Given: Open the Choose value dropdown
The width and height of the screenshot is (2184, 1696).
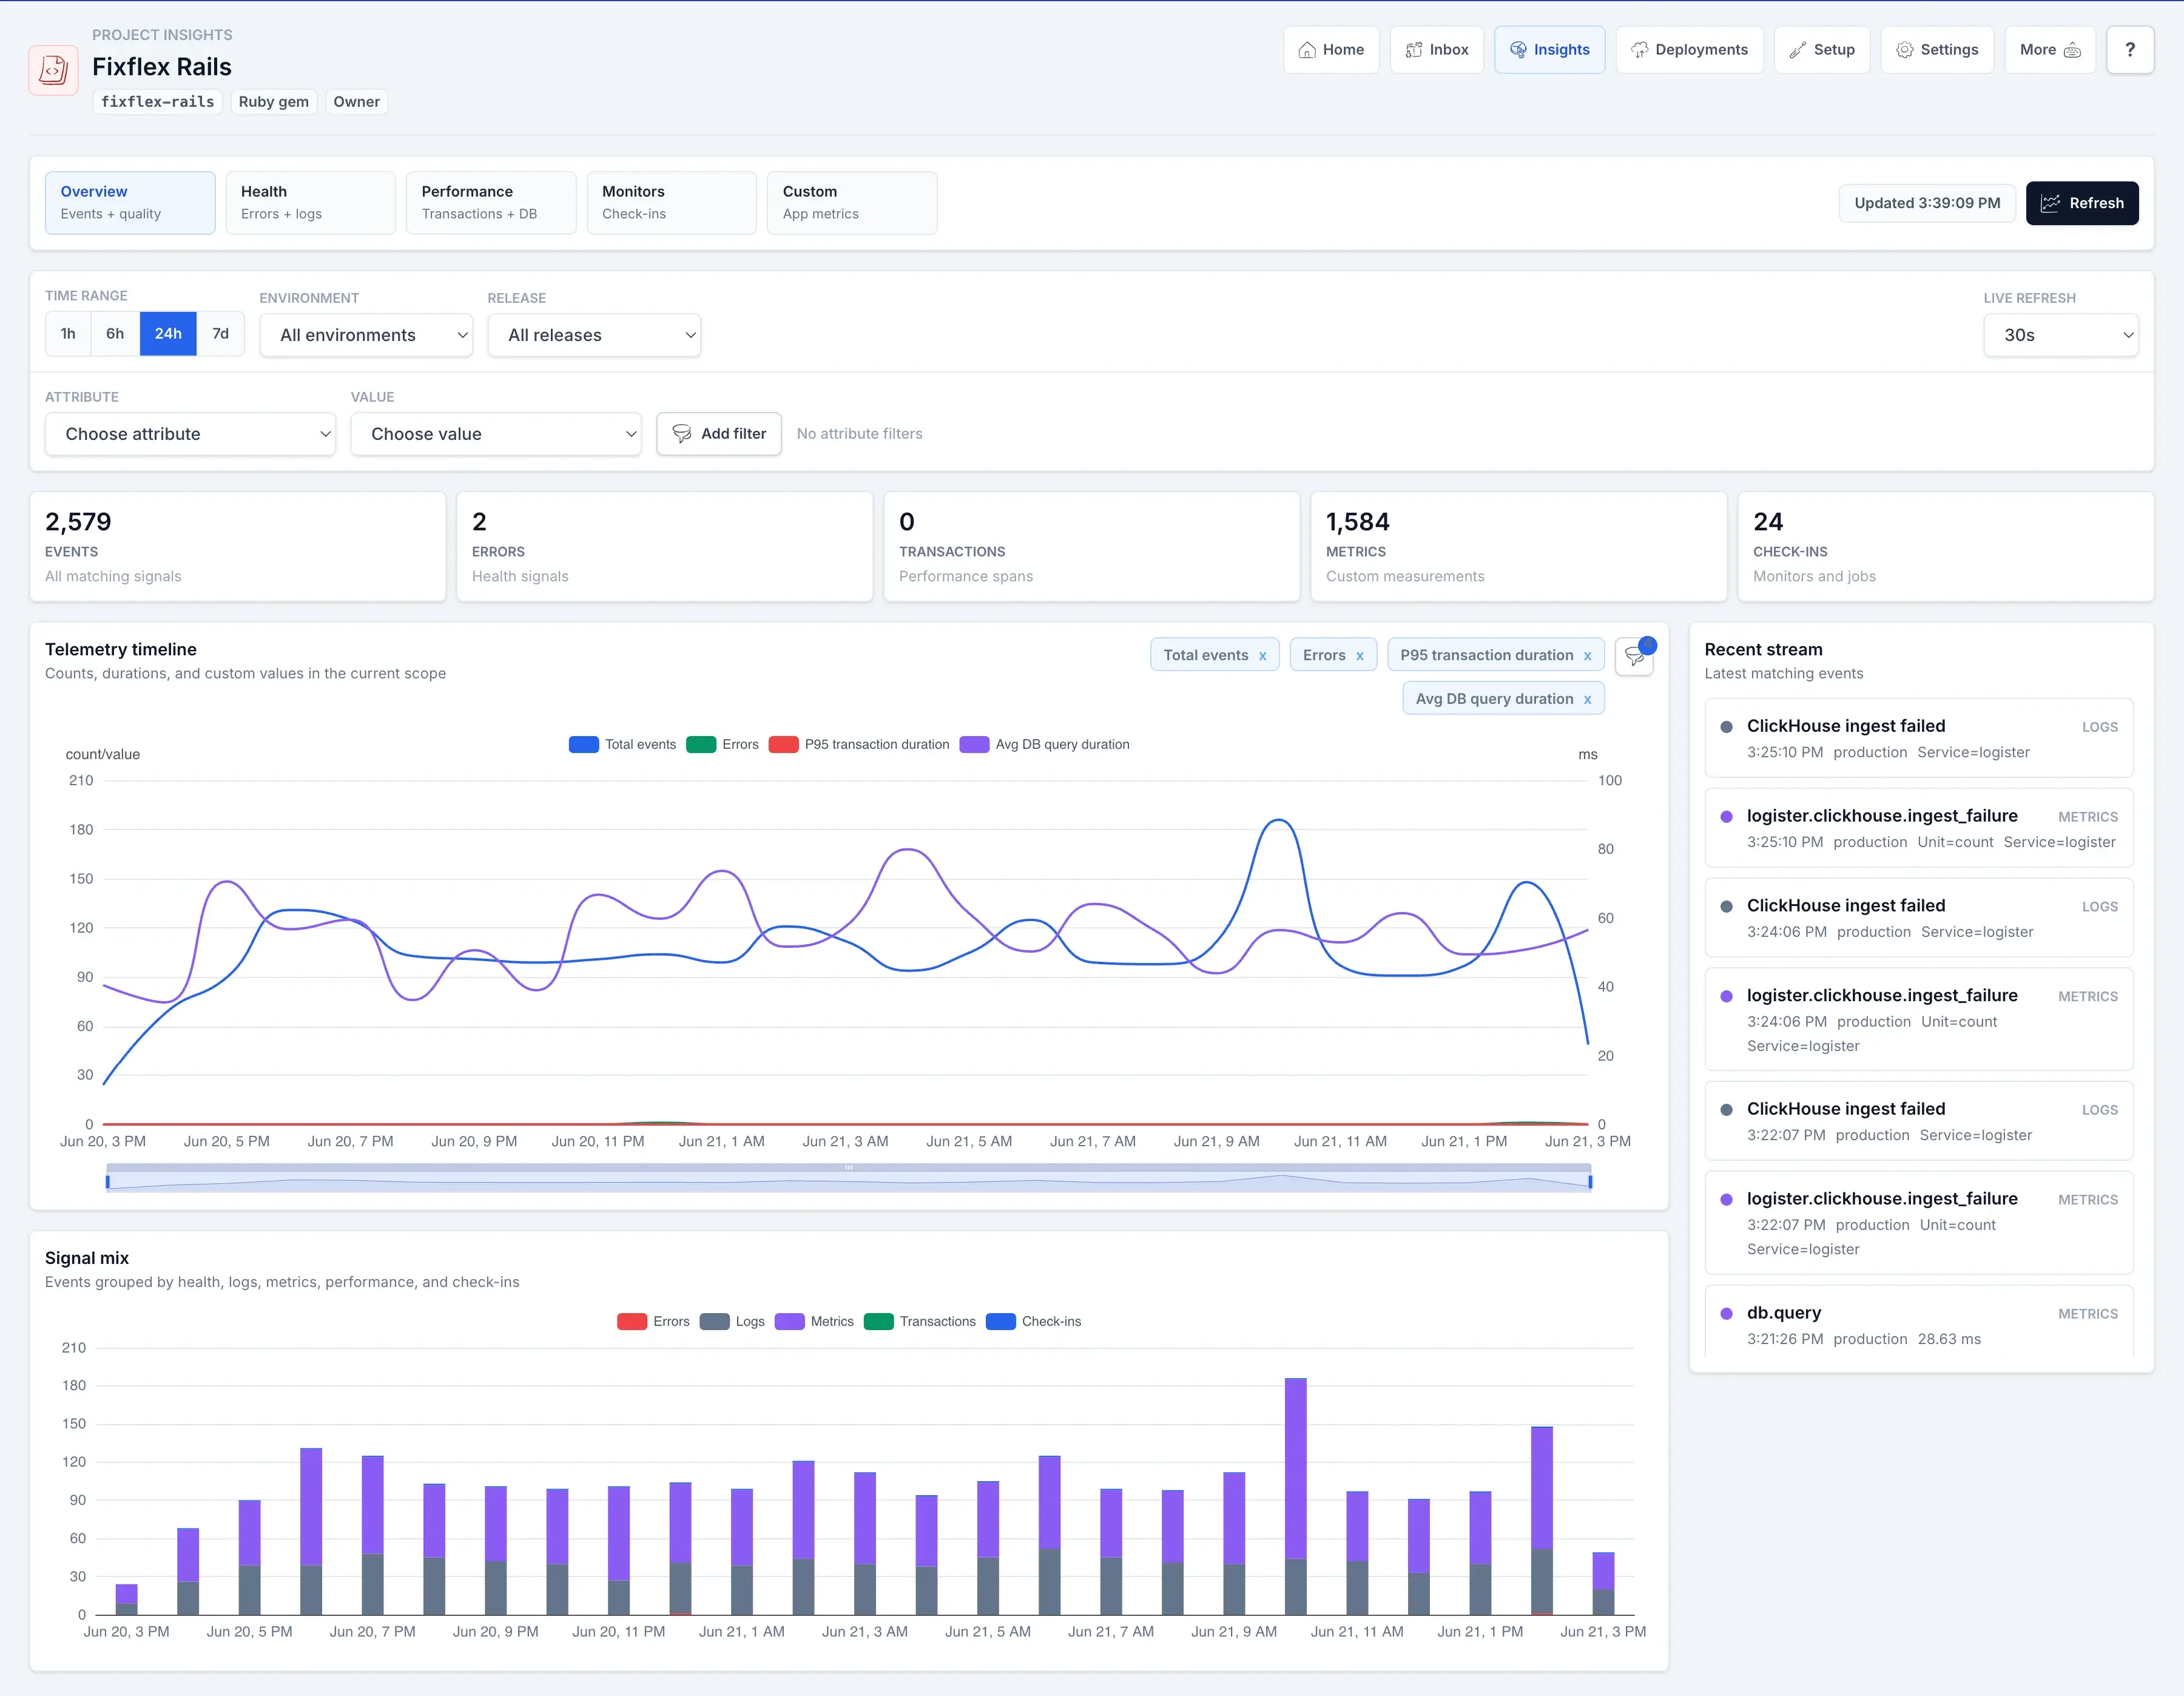Looking at the screenshot, I should 496,435.
